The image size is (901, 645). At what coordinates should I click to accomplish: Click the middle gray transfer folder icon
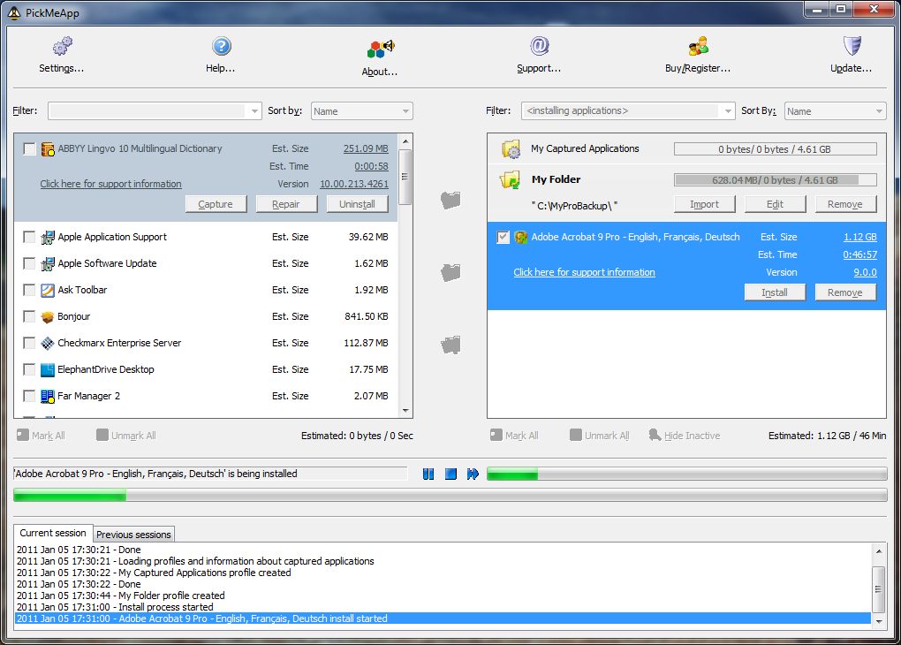click(450, 272)
